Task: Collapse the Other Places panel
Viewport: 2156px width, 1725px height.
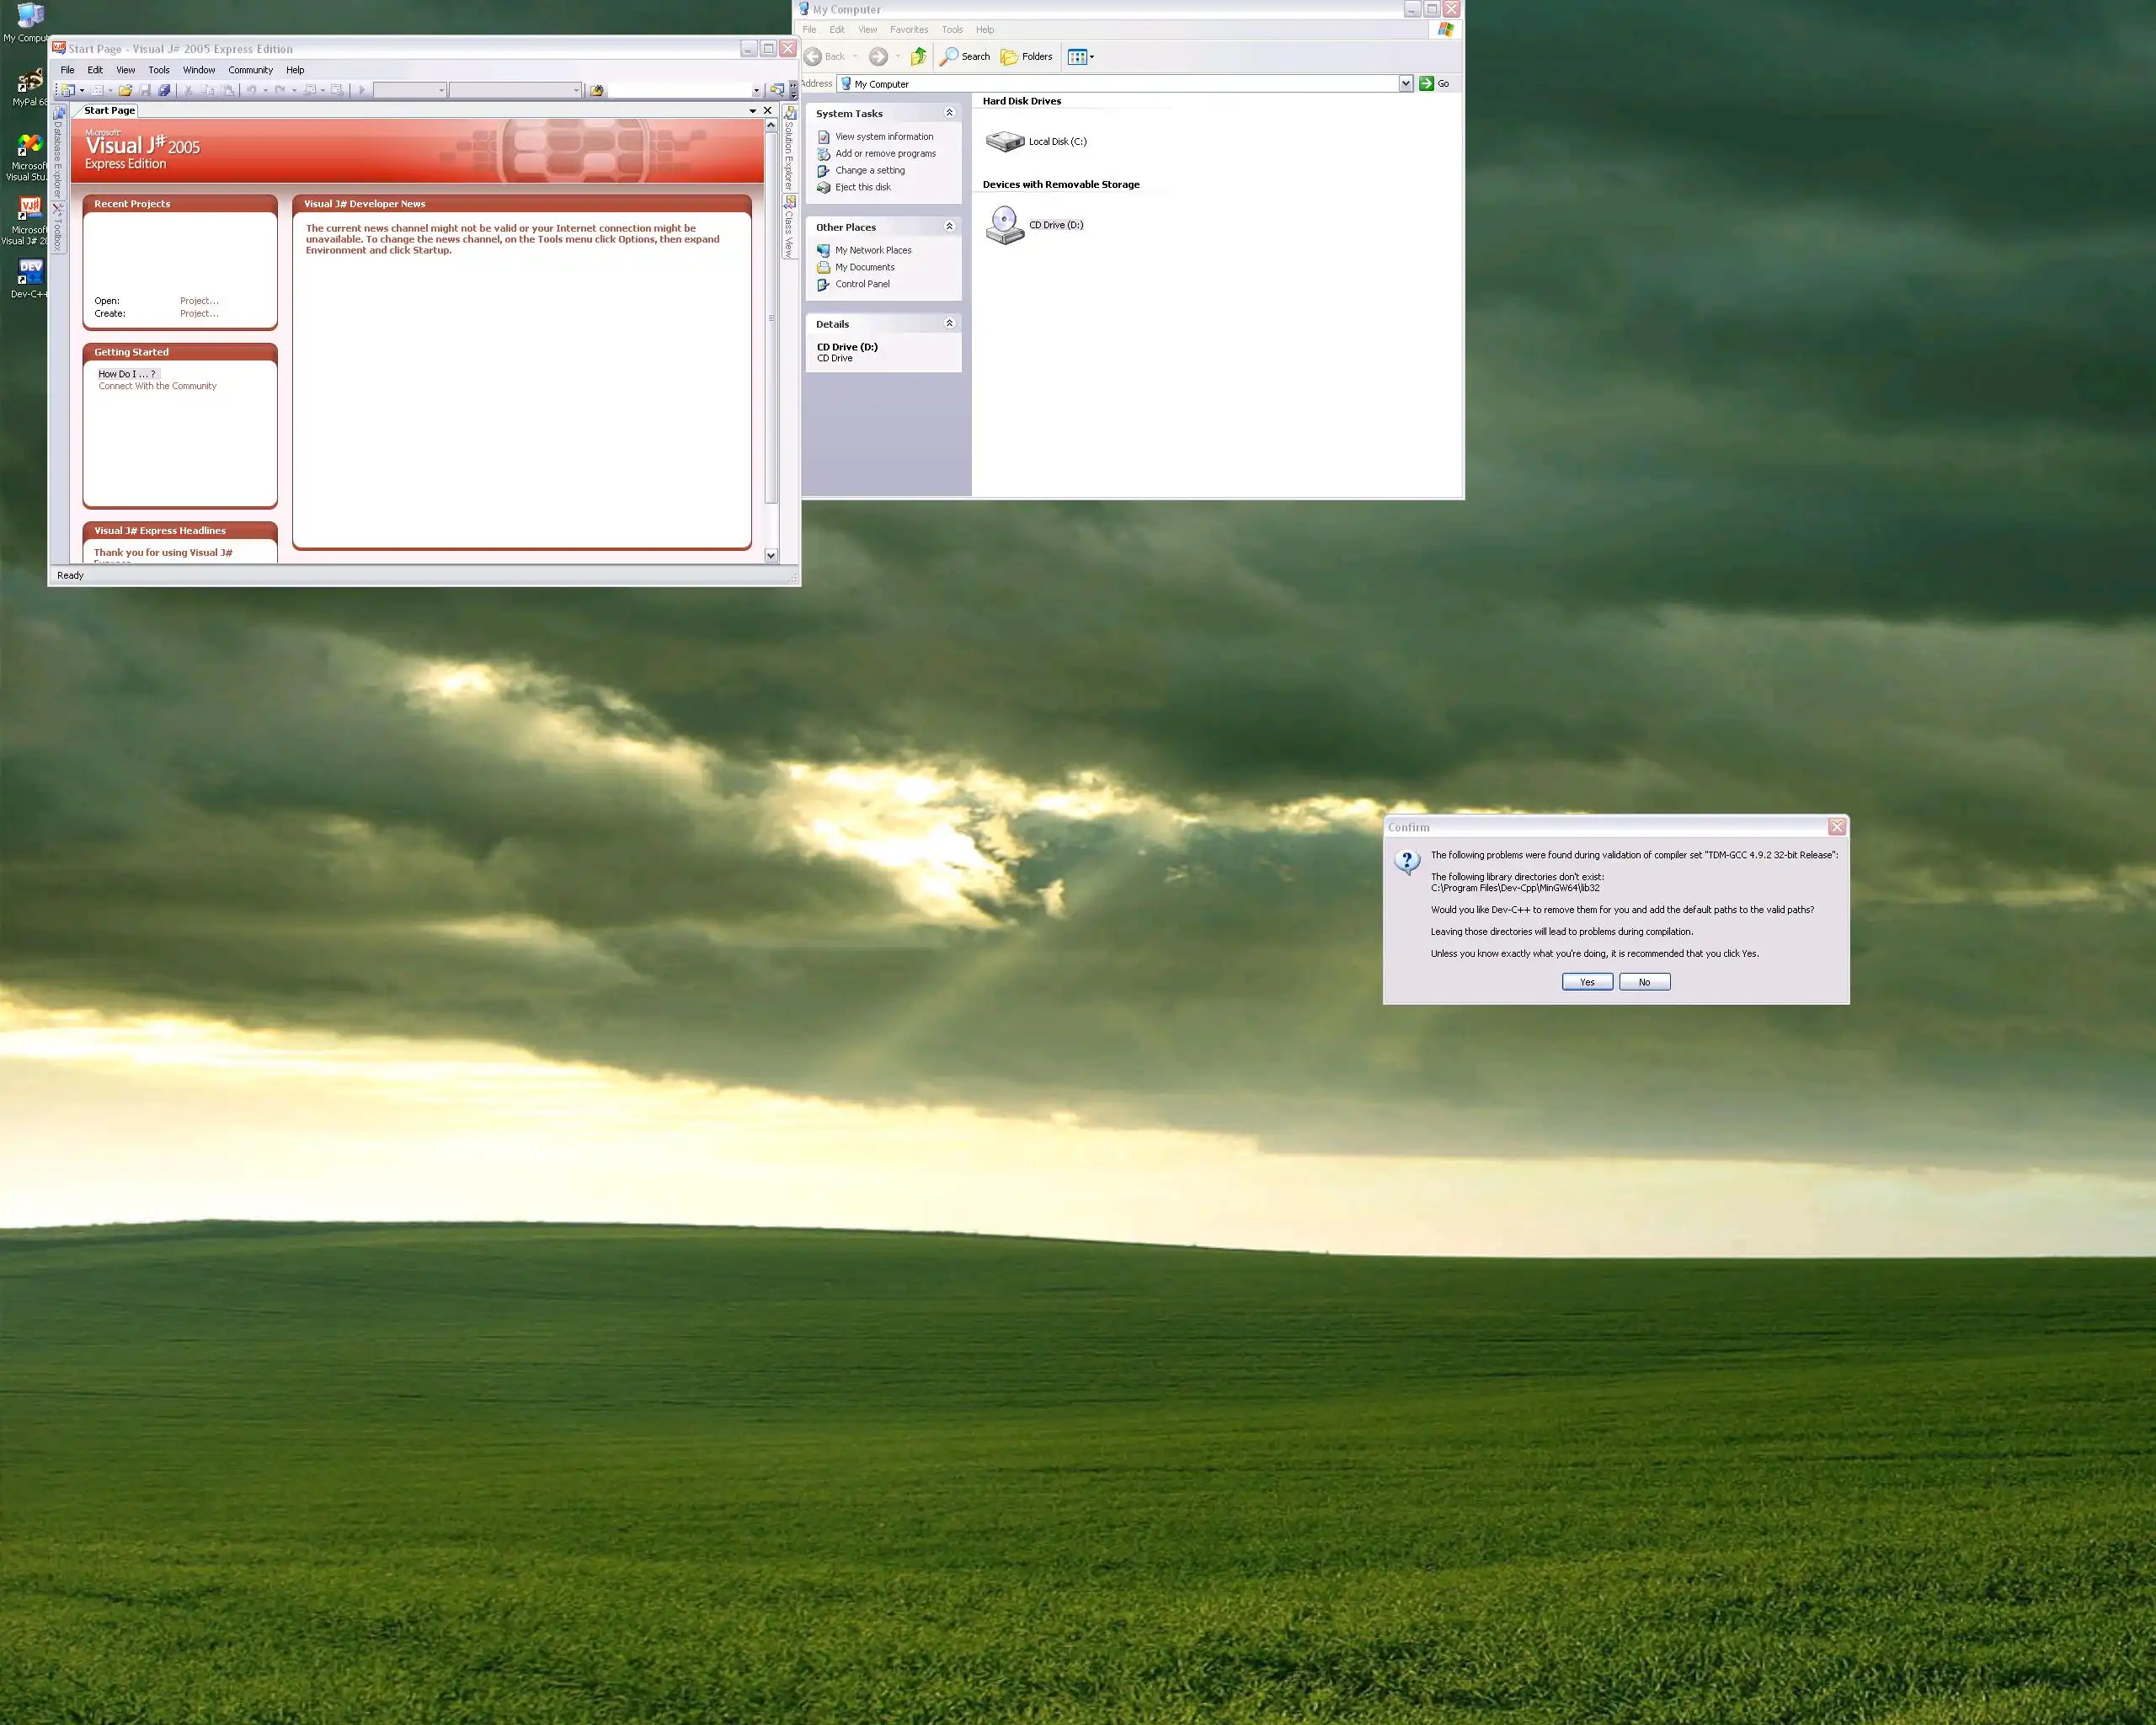Action: click(949, 227)
